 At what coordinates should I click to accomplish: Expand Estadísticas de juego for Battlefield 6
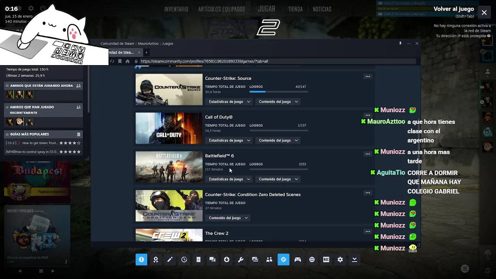(x=229, y=179)
